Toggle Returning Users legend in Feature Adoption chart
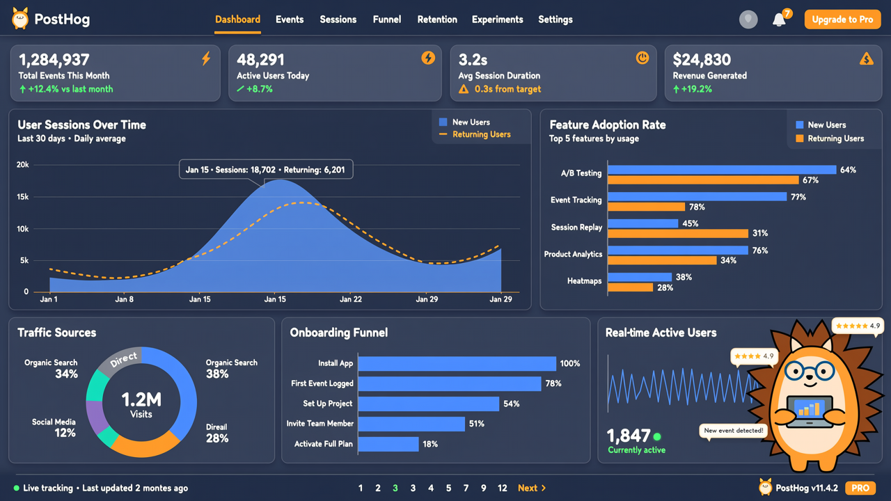891x501 pixels. (x=830, y=138)
